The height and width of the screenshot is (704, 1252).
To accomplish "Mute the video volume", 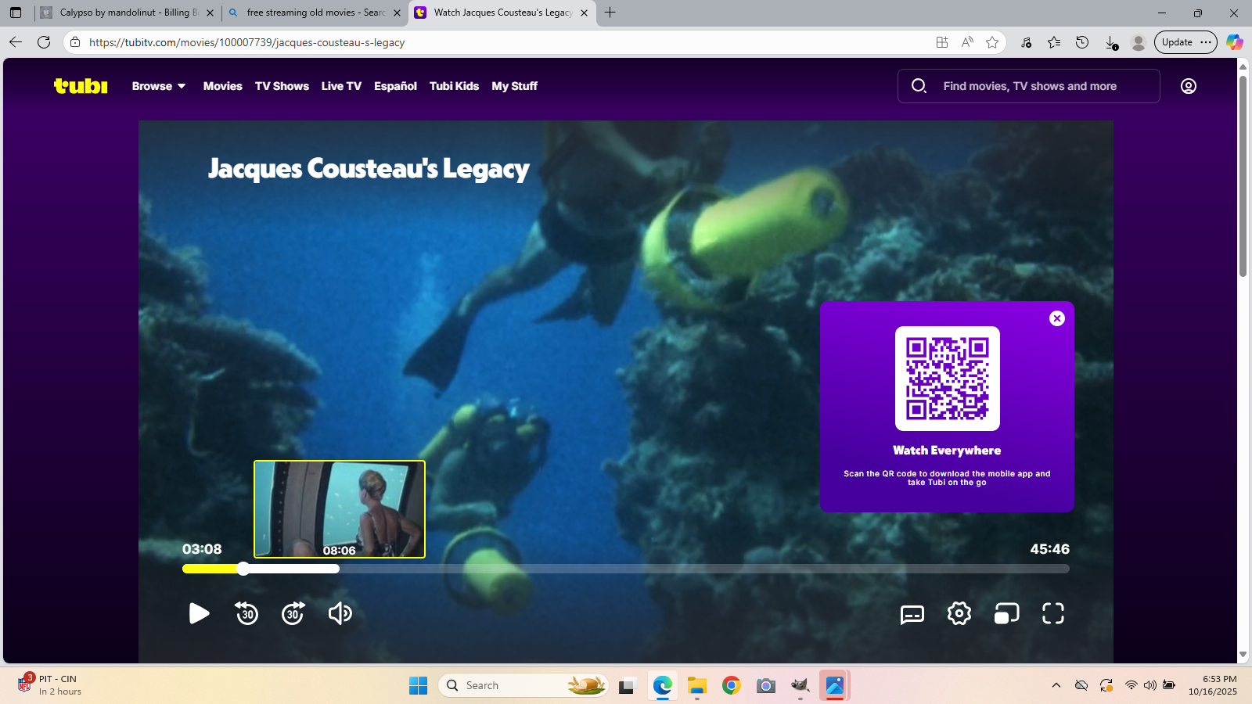I will (x=340, y=613).
